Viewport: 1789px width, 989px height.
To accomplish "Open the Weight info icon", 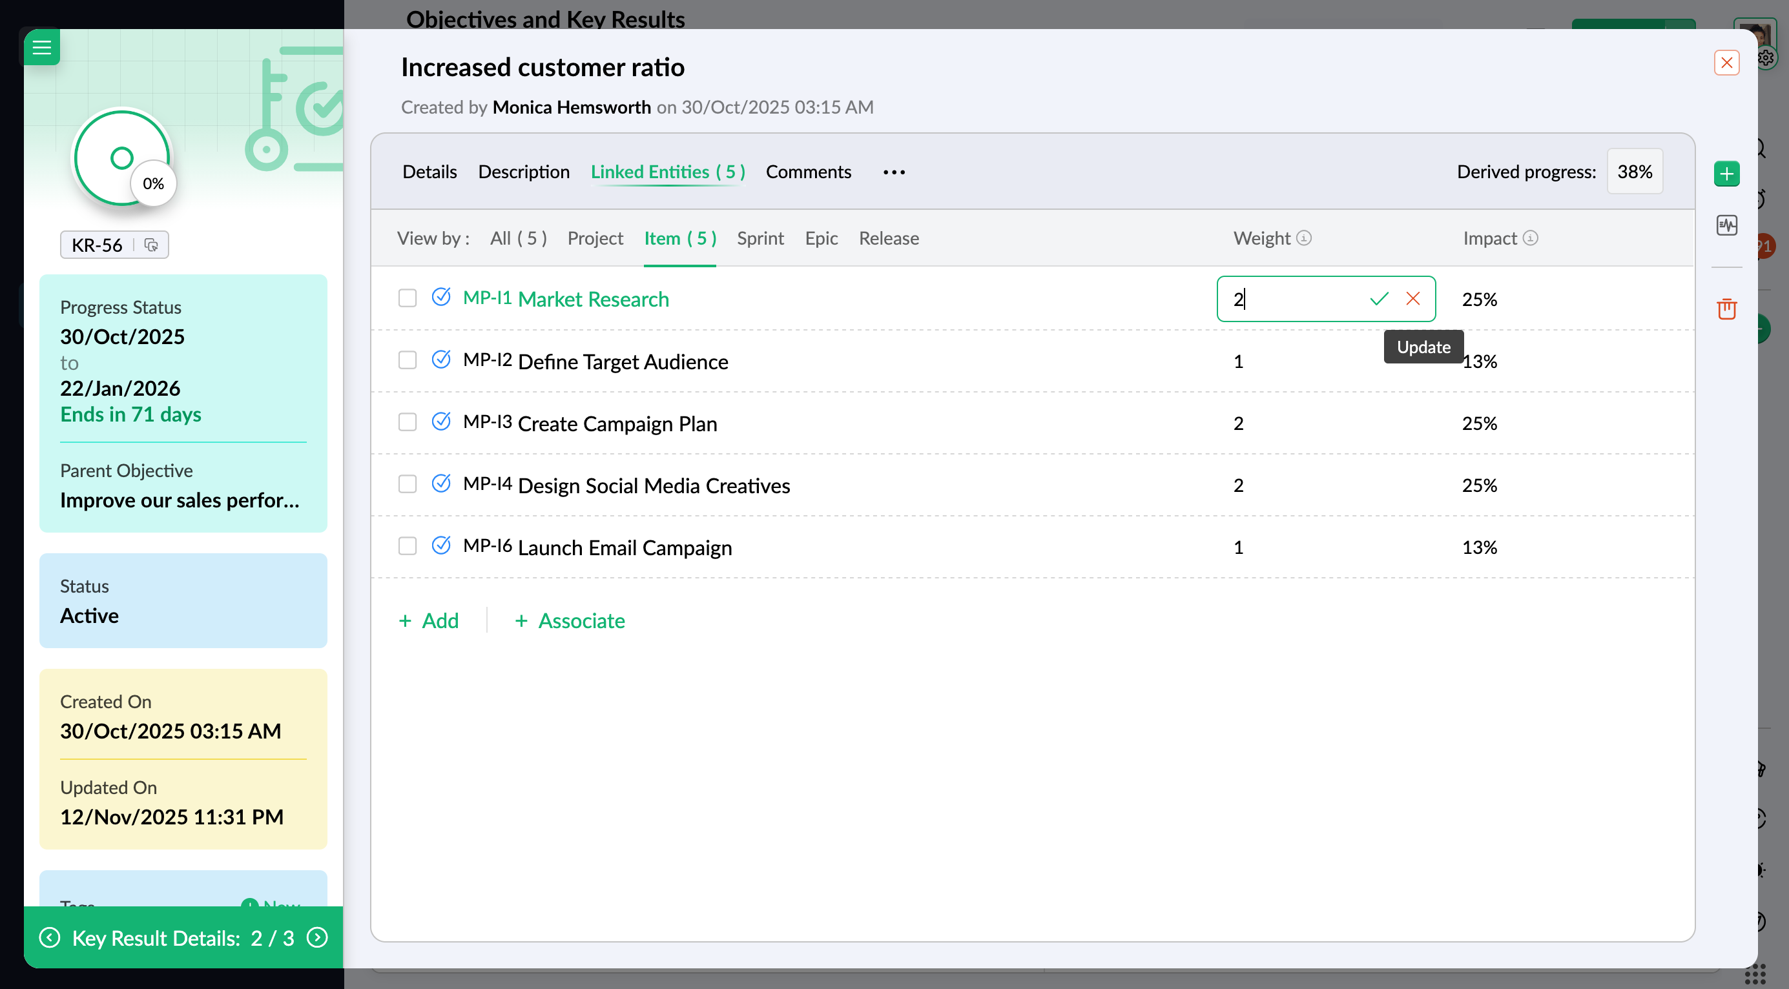I will click(1304, 238).
